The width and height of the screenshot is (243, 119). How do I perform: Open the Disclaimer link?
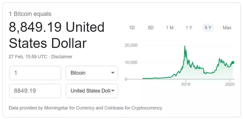62,57
